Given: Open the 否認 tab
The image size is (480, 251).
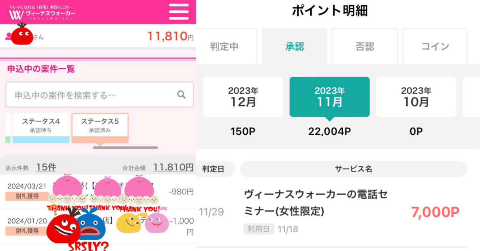Looking at the screenshot, I should pyautogui.click(x=364, y=46).
